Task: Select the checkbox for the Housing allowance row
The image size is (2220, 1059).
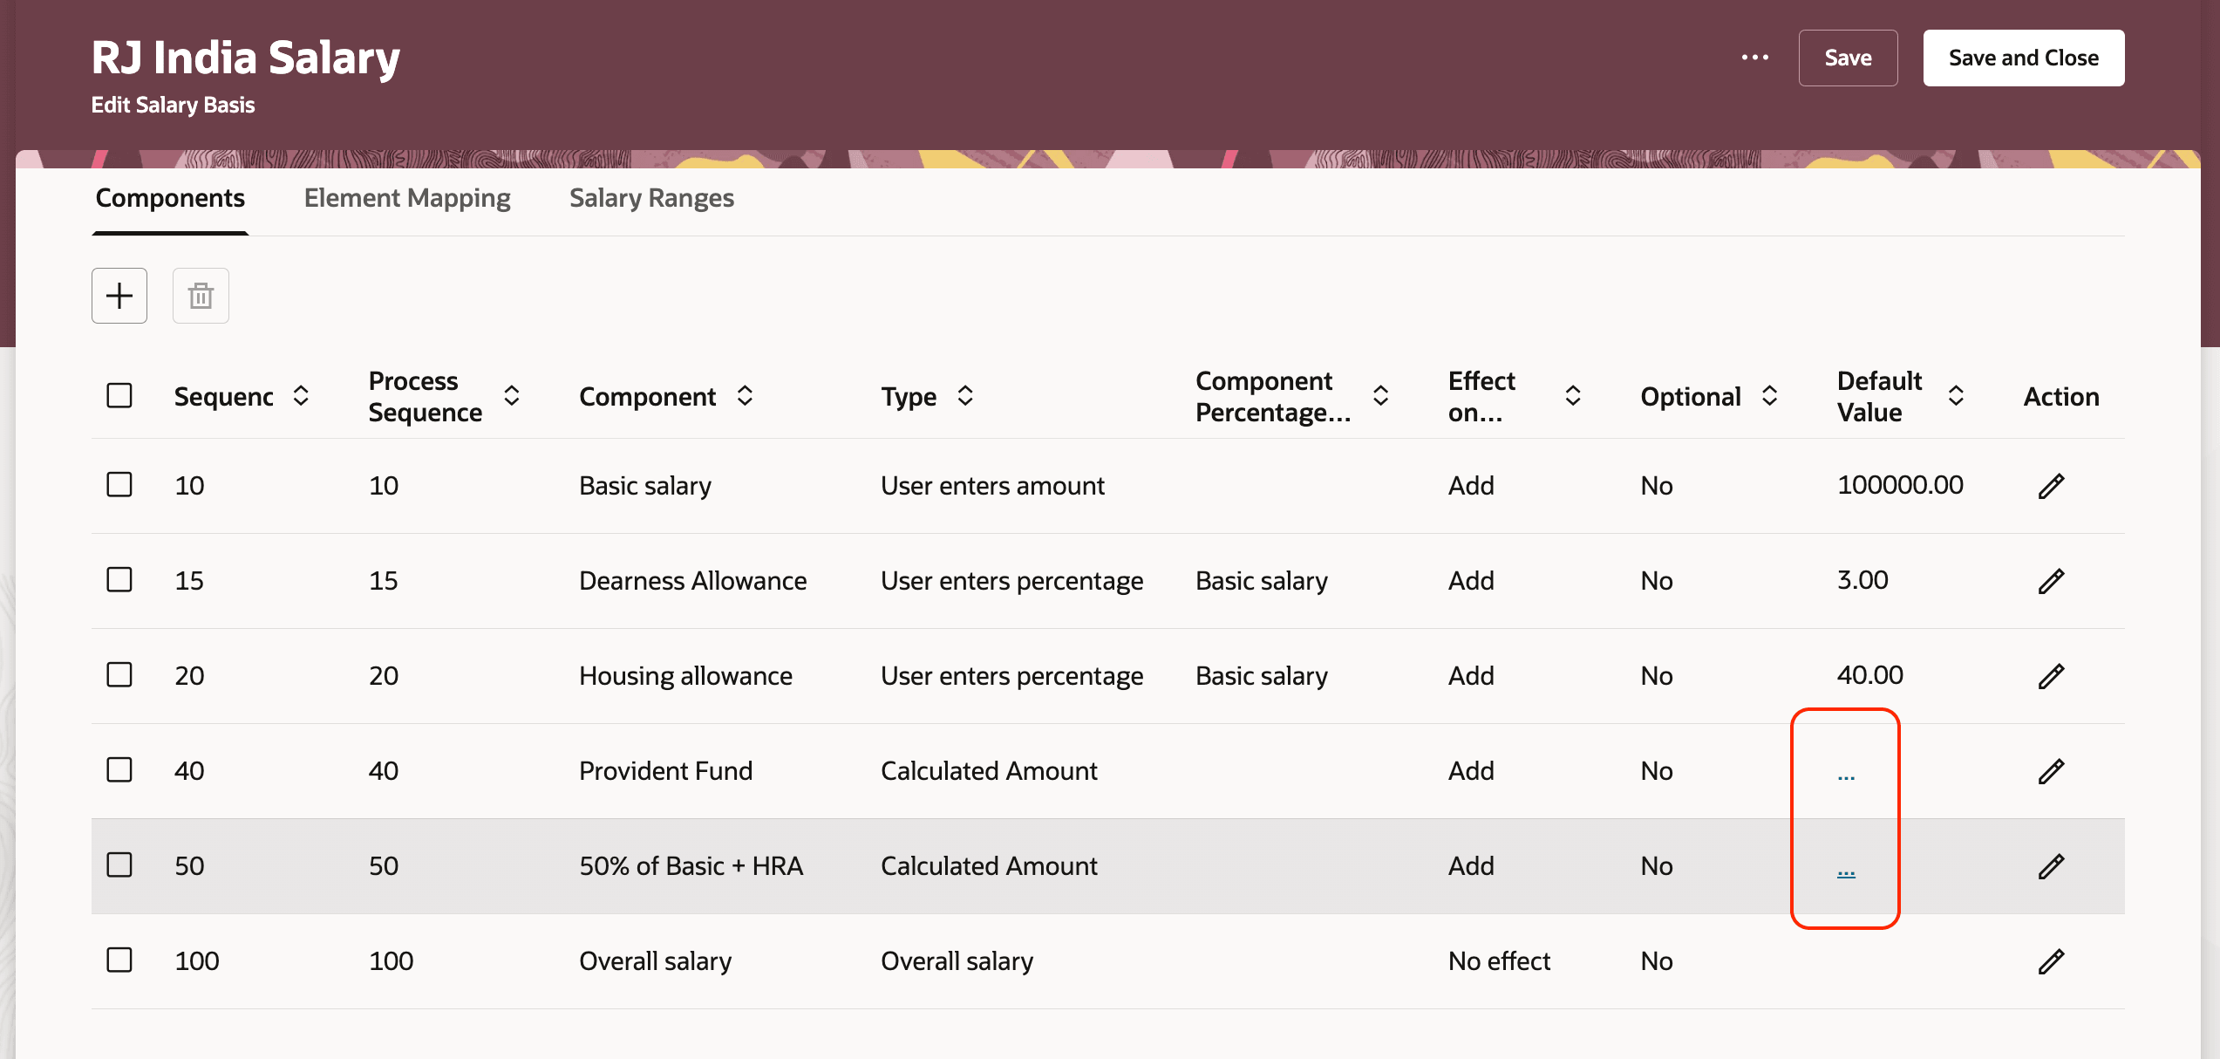Action: [119, 674]
